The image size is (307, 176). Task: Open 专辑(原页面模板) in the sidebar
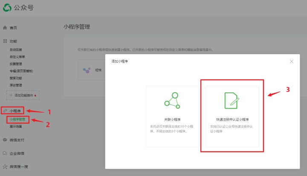(x=21, y=71)
